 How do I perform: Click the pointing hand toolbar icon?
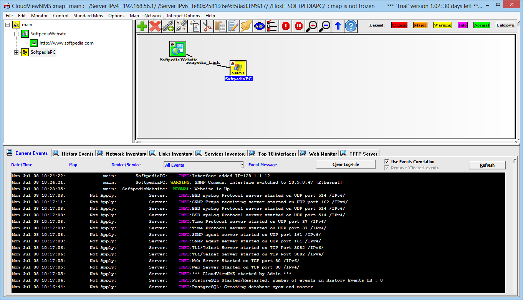[x=246, y=26]
